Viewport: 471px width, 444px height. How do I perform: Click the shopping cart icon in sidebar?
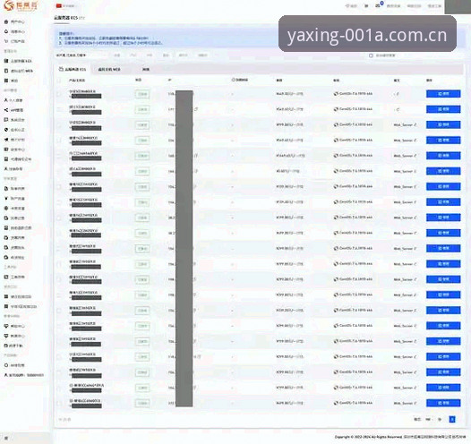6,41
